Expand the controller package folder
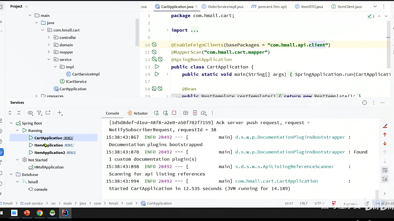The width and height of the screenshot is (394, 221). (x=49, y=38)
